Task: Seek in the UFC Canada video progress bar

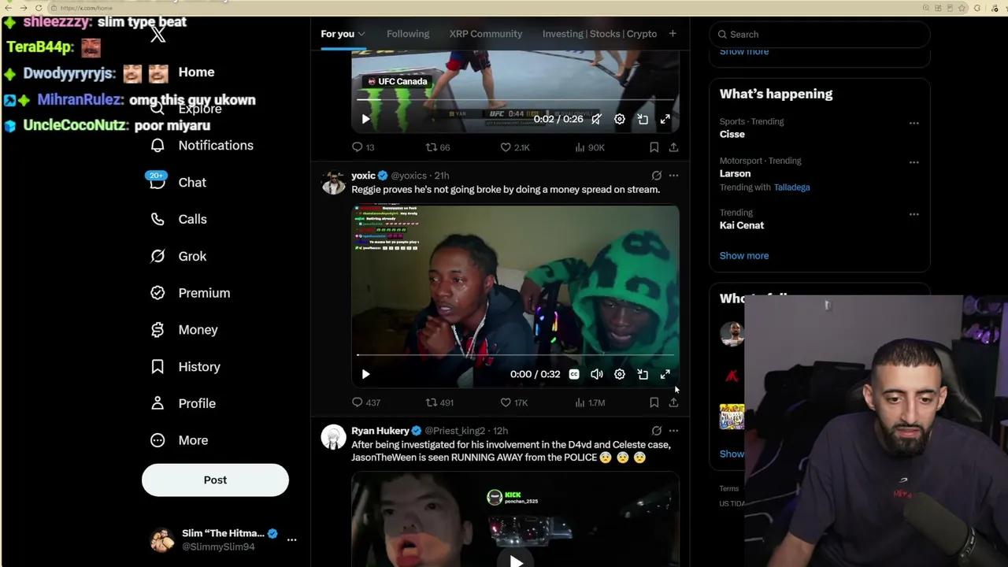Action: click(x=515, y=101)
